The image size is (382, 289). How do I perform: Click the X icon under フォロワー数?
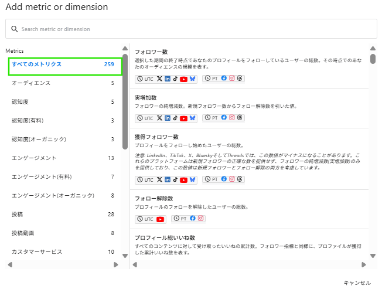pyautogui.click(x=160, y=79)
